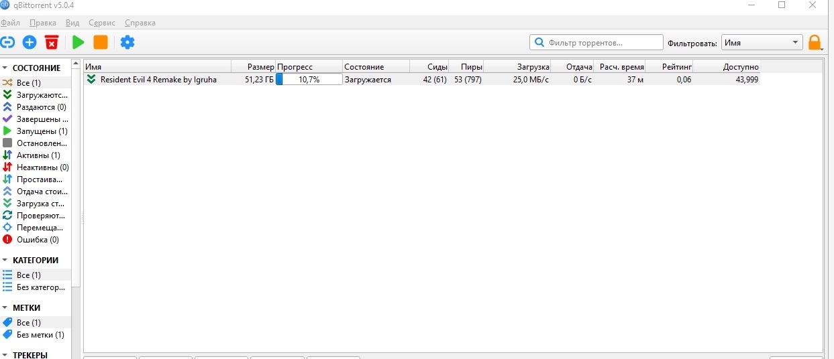
Task: Select the Без метки (1) tag filter
Action: (x=40, y=335)
